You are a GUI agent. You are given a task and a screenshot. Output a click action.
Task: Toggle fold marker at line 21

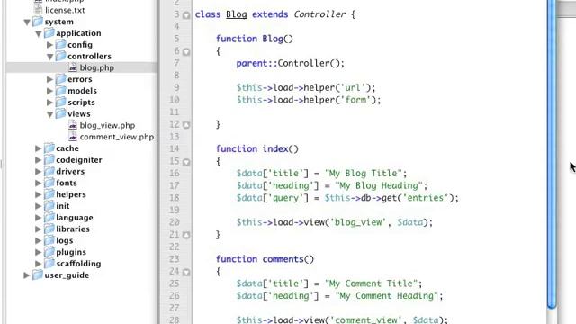pyautogui.click(x=186, y=235)
